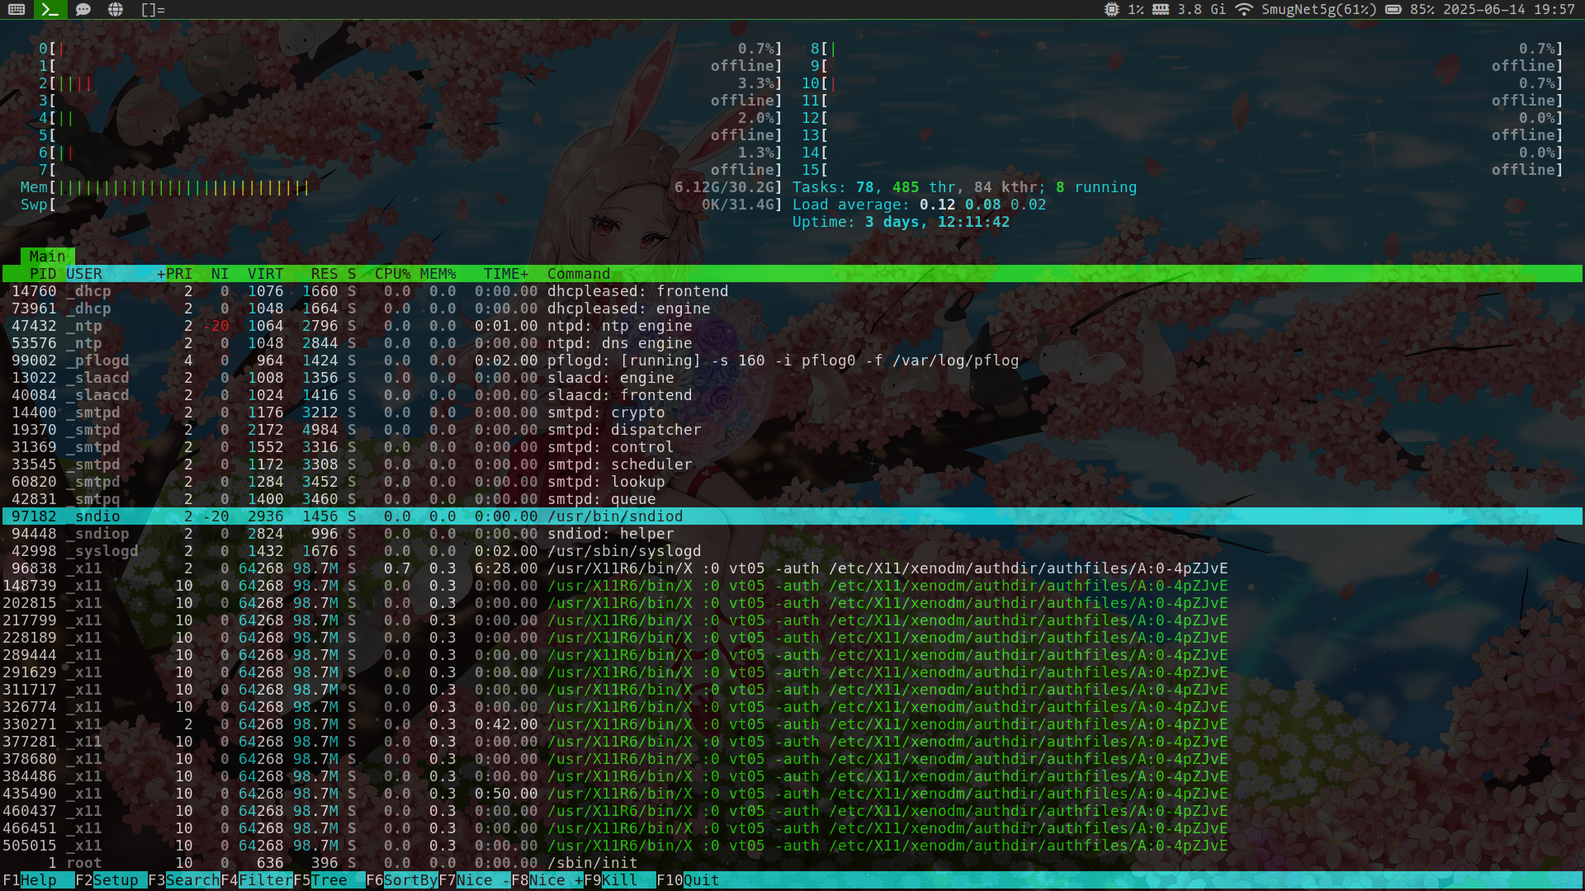Click F8 Nice + button
The height and width of the screenshot is (891, 1585).
(x=547, y=880)
